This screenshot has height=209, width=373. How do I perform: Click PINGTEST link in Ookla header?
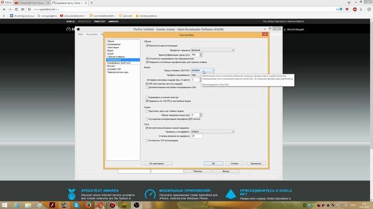[x=100, y=21]
